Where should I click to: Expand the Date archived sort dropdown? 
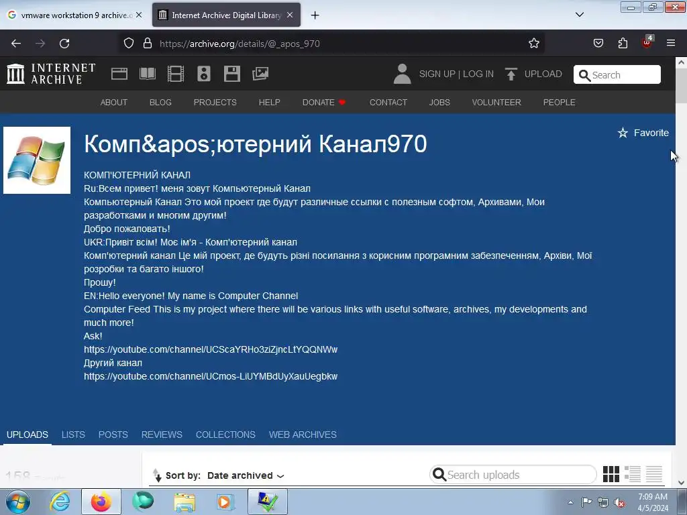pos(246,475)
